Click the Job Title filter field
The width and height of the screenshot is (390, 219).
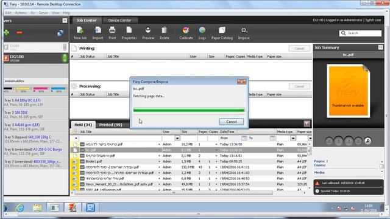(120, 138)
